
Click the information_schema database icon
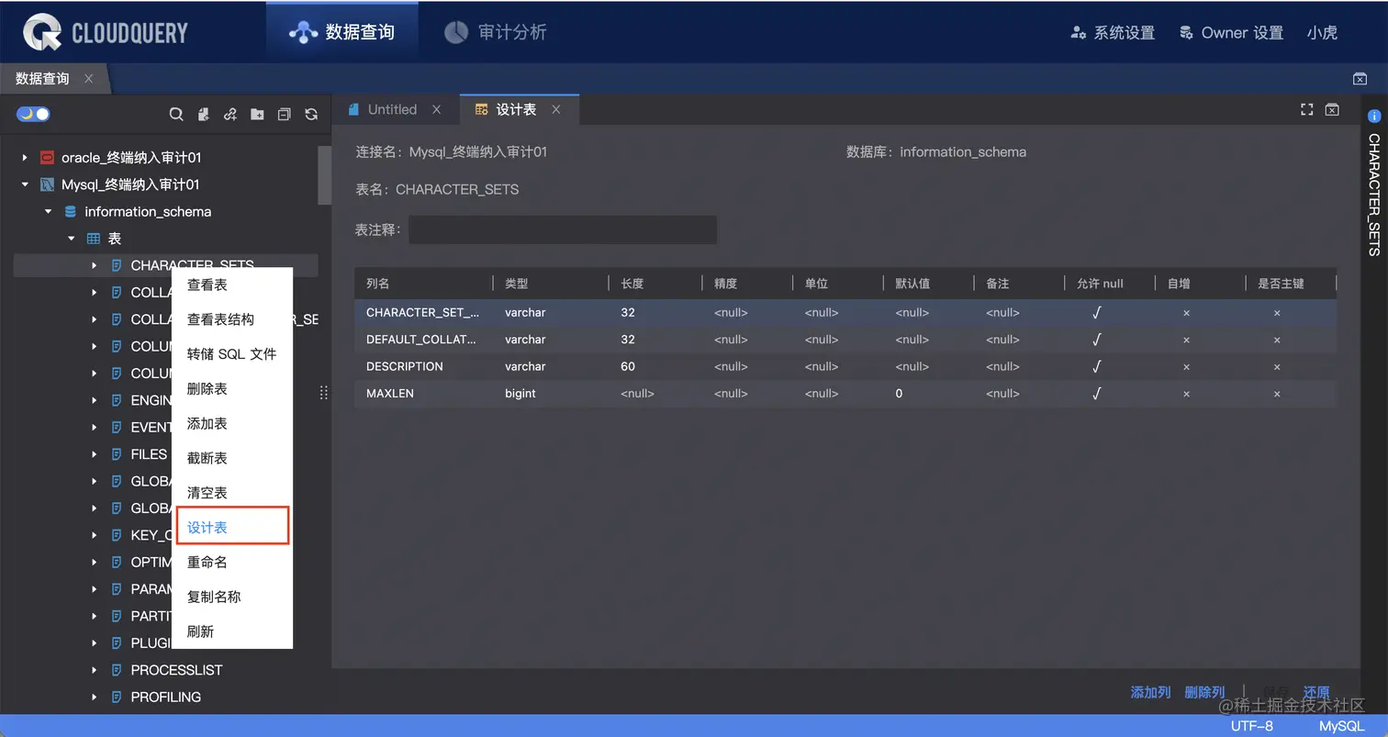point(70,211)
